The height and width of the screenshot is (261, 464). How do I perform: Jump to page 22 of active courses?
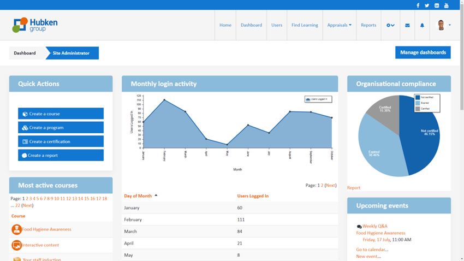(18, 205)
